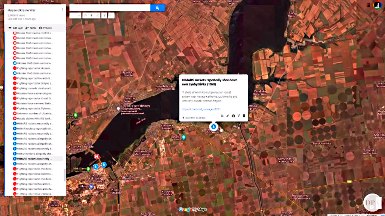Open the Google apps grid

tap(368, 5)
